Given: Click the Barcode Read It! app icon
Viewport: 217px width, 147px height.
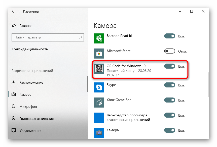Looking at the screenshot, I should click(x=99, y=38).
